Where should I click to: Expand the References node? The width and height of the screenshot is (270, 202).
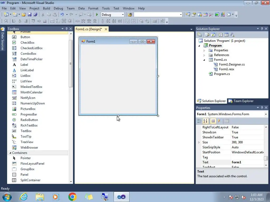coord(204,55)
